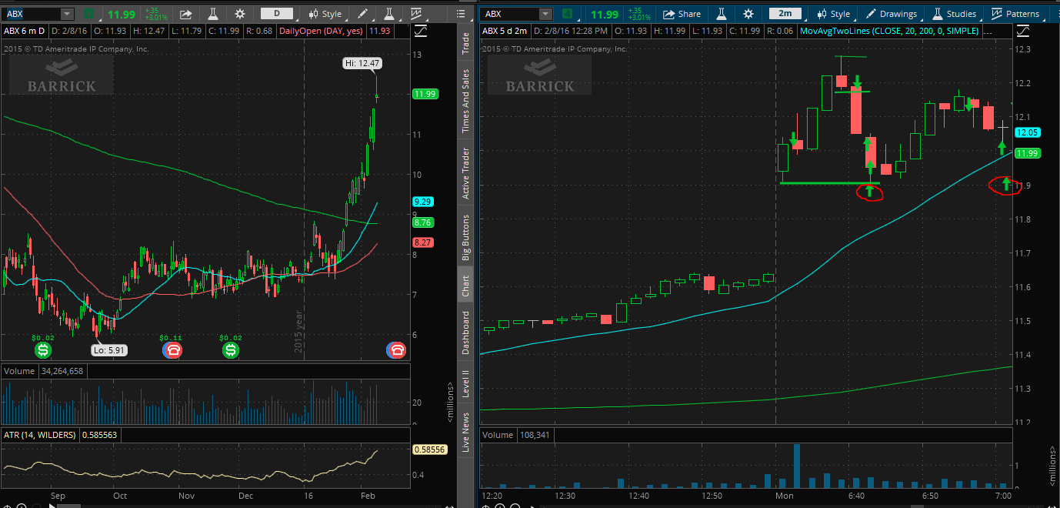Switch to the Level II side tab
The width and height of the screenshot is (1060, 508).
coord(465,385)
